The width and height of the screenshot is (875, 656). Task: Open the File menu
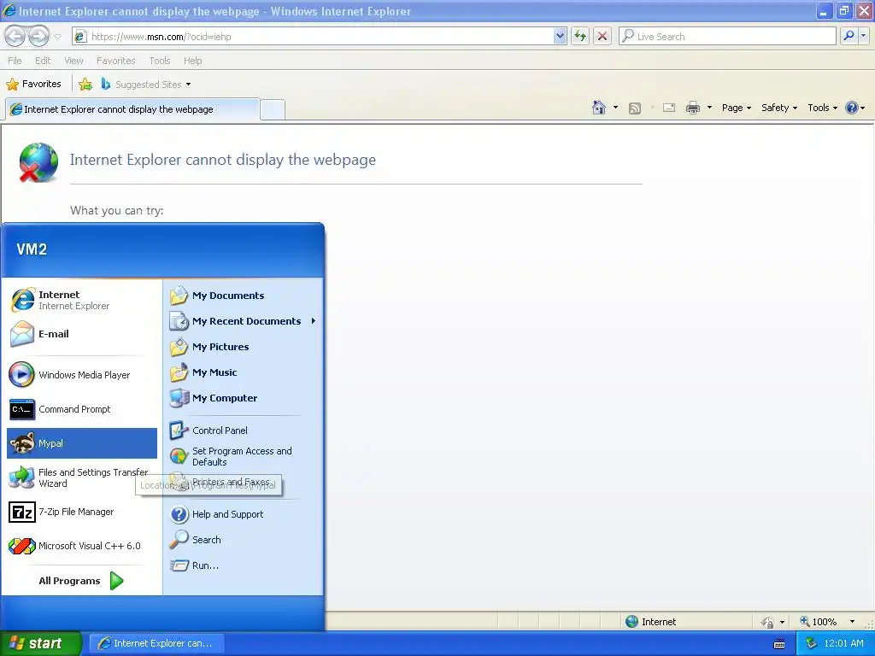click(x=15, y=61)
